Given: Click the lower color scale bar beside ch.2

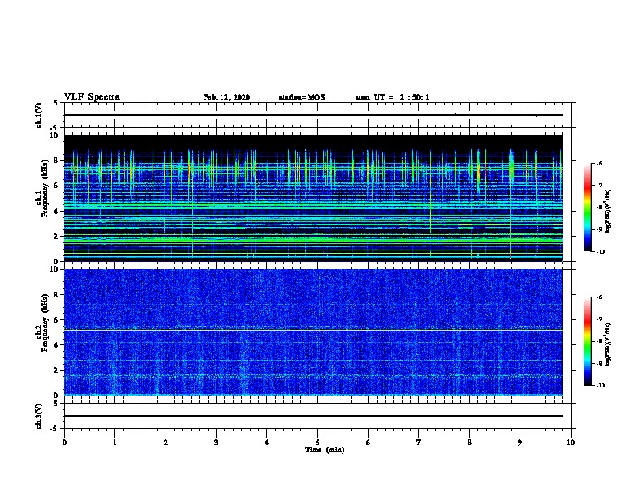Looking at the screenshot, I should pos(587,341).
